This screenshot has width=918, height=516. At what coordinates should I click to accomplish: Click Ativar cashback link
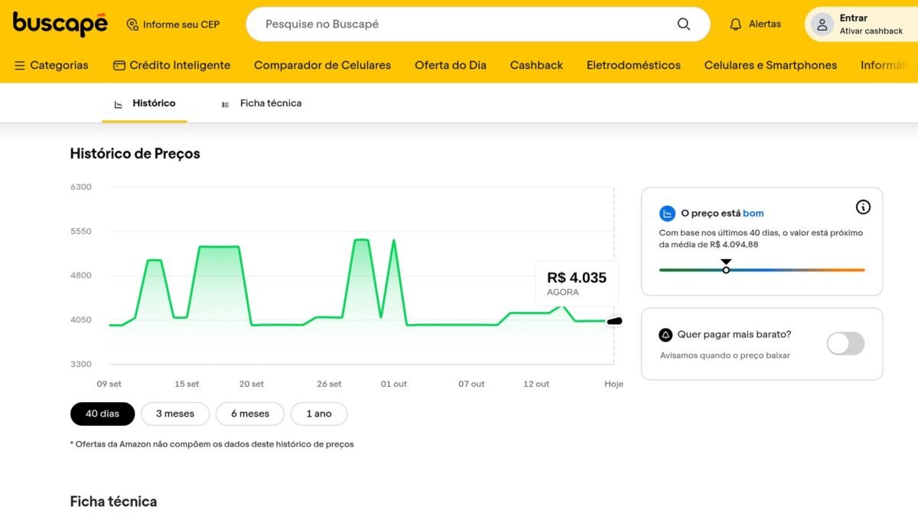(x=871, y=31)
